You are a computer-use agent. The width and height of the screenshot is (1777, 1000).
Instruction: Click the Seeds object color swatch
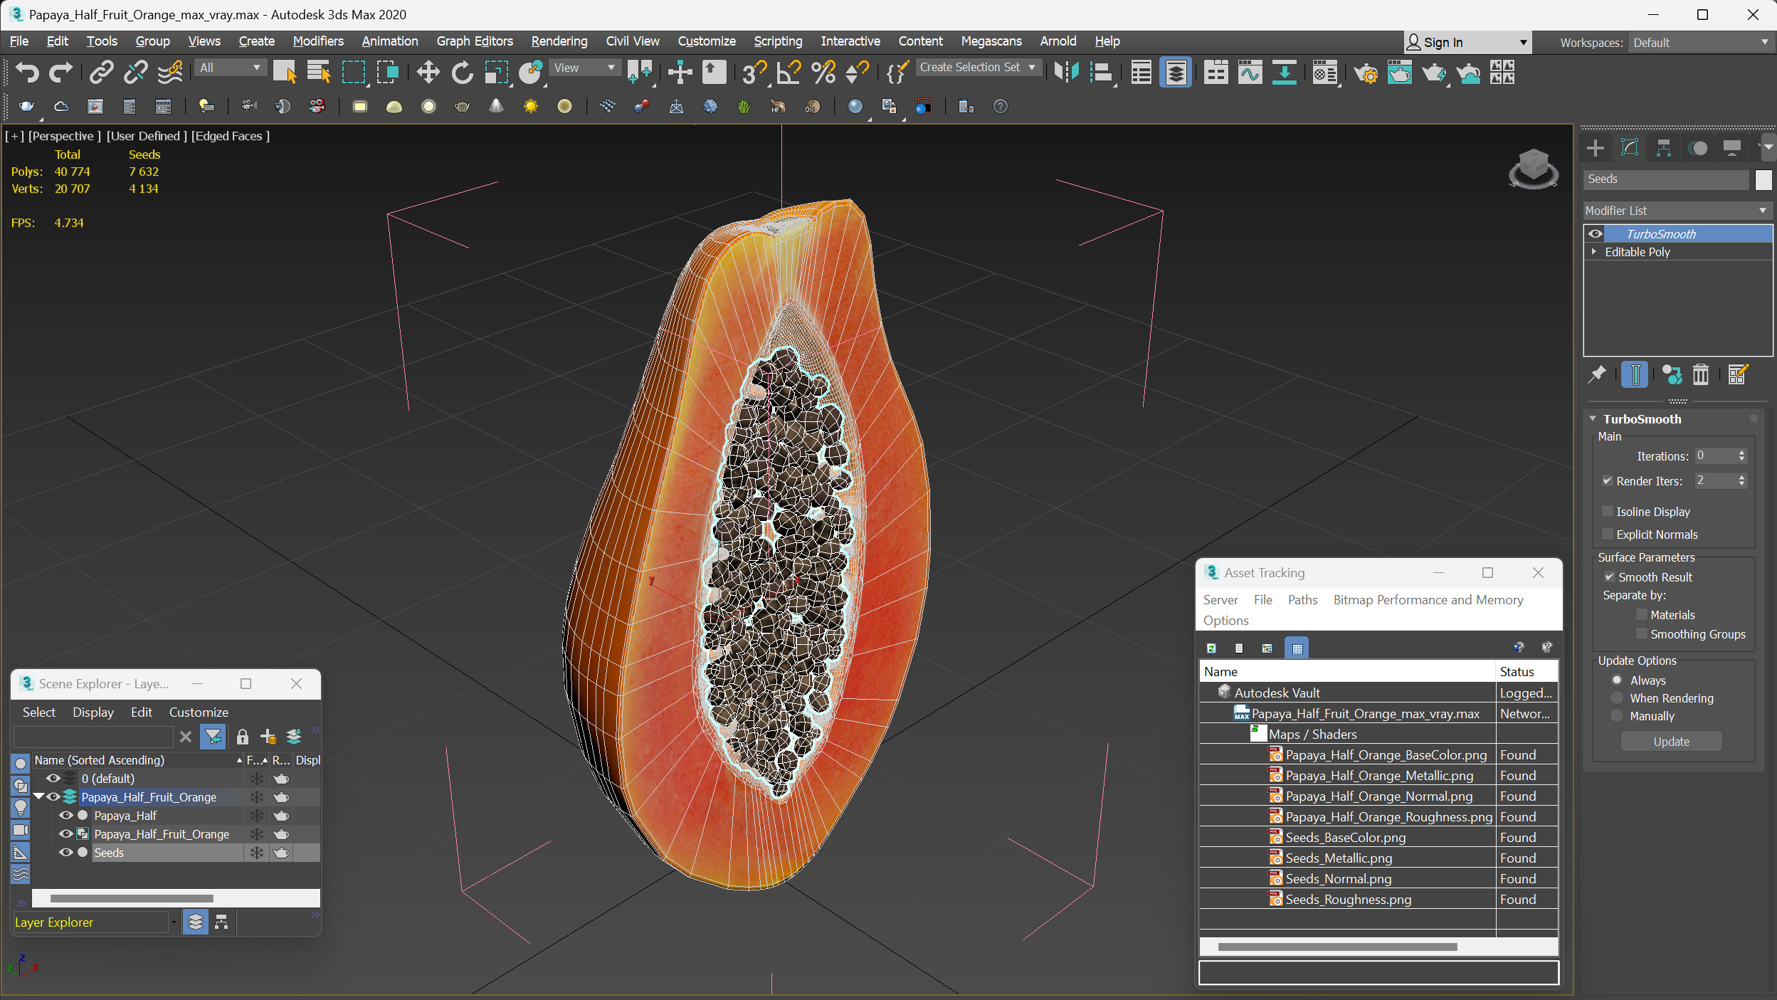pyautogui.click(x=1763, y=179)
